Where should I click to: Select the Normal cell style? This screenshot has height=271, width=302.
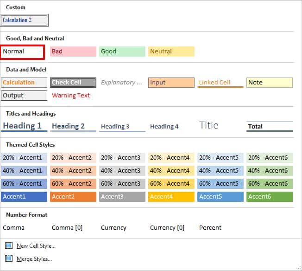23,52
